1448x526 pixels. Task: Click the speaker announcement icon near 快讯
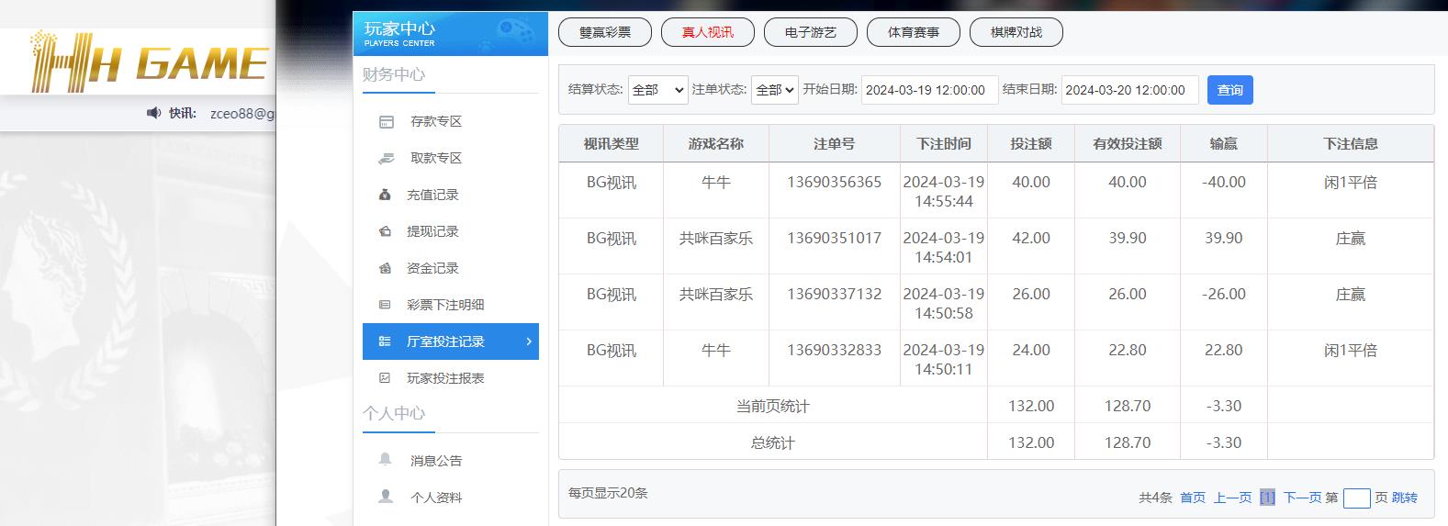(x=153, y=113)
